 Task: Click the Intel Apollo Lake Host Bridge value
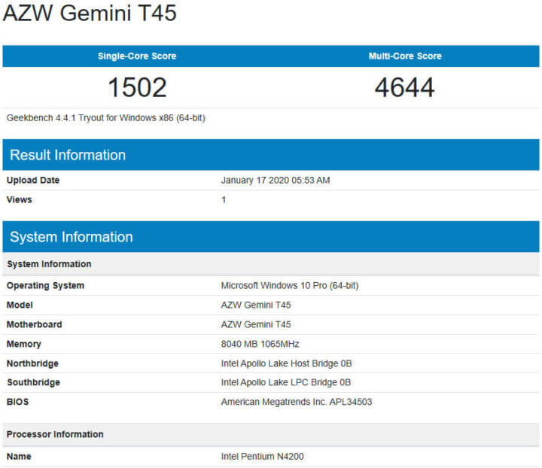pyautogui.click(x=286, y=363)
